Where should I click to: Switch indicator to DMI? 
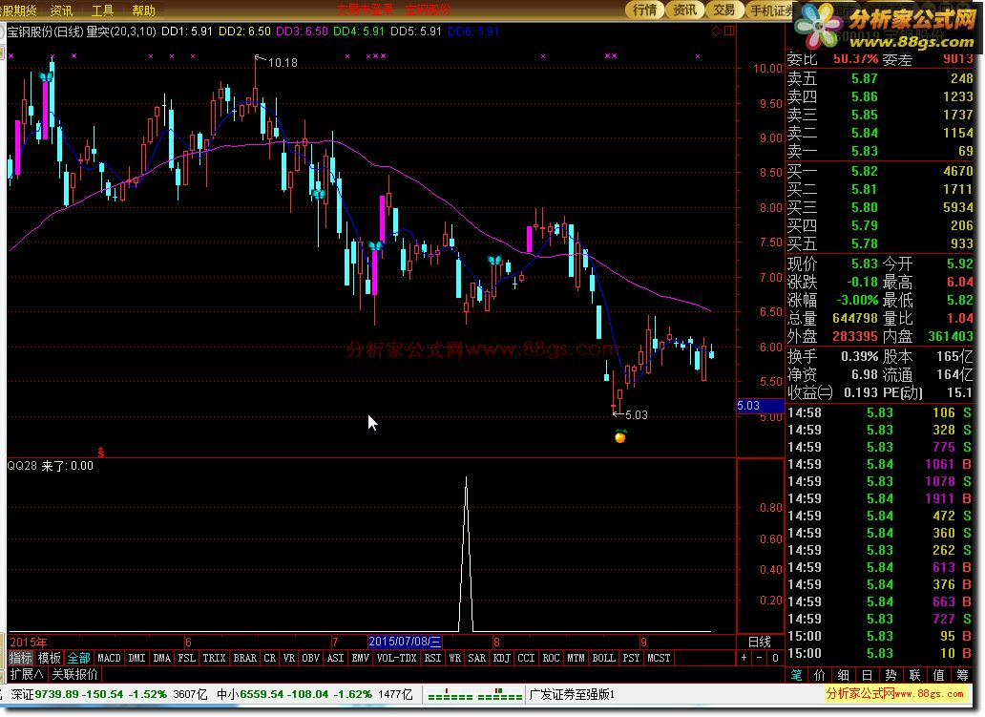(x=136, y=658)
